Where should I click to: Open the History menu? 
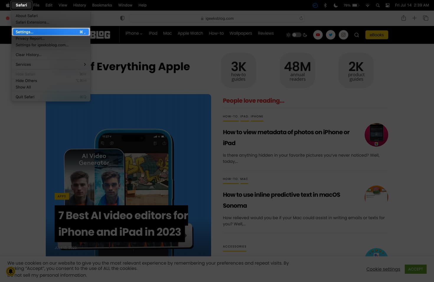(80, 5)
